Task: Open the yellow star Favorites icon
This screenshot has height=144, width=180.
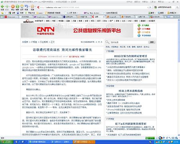Action: [2, 13]
